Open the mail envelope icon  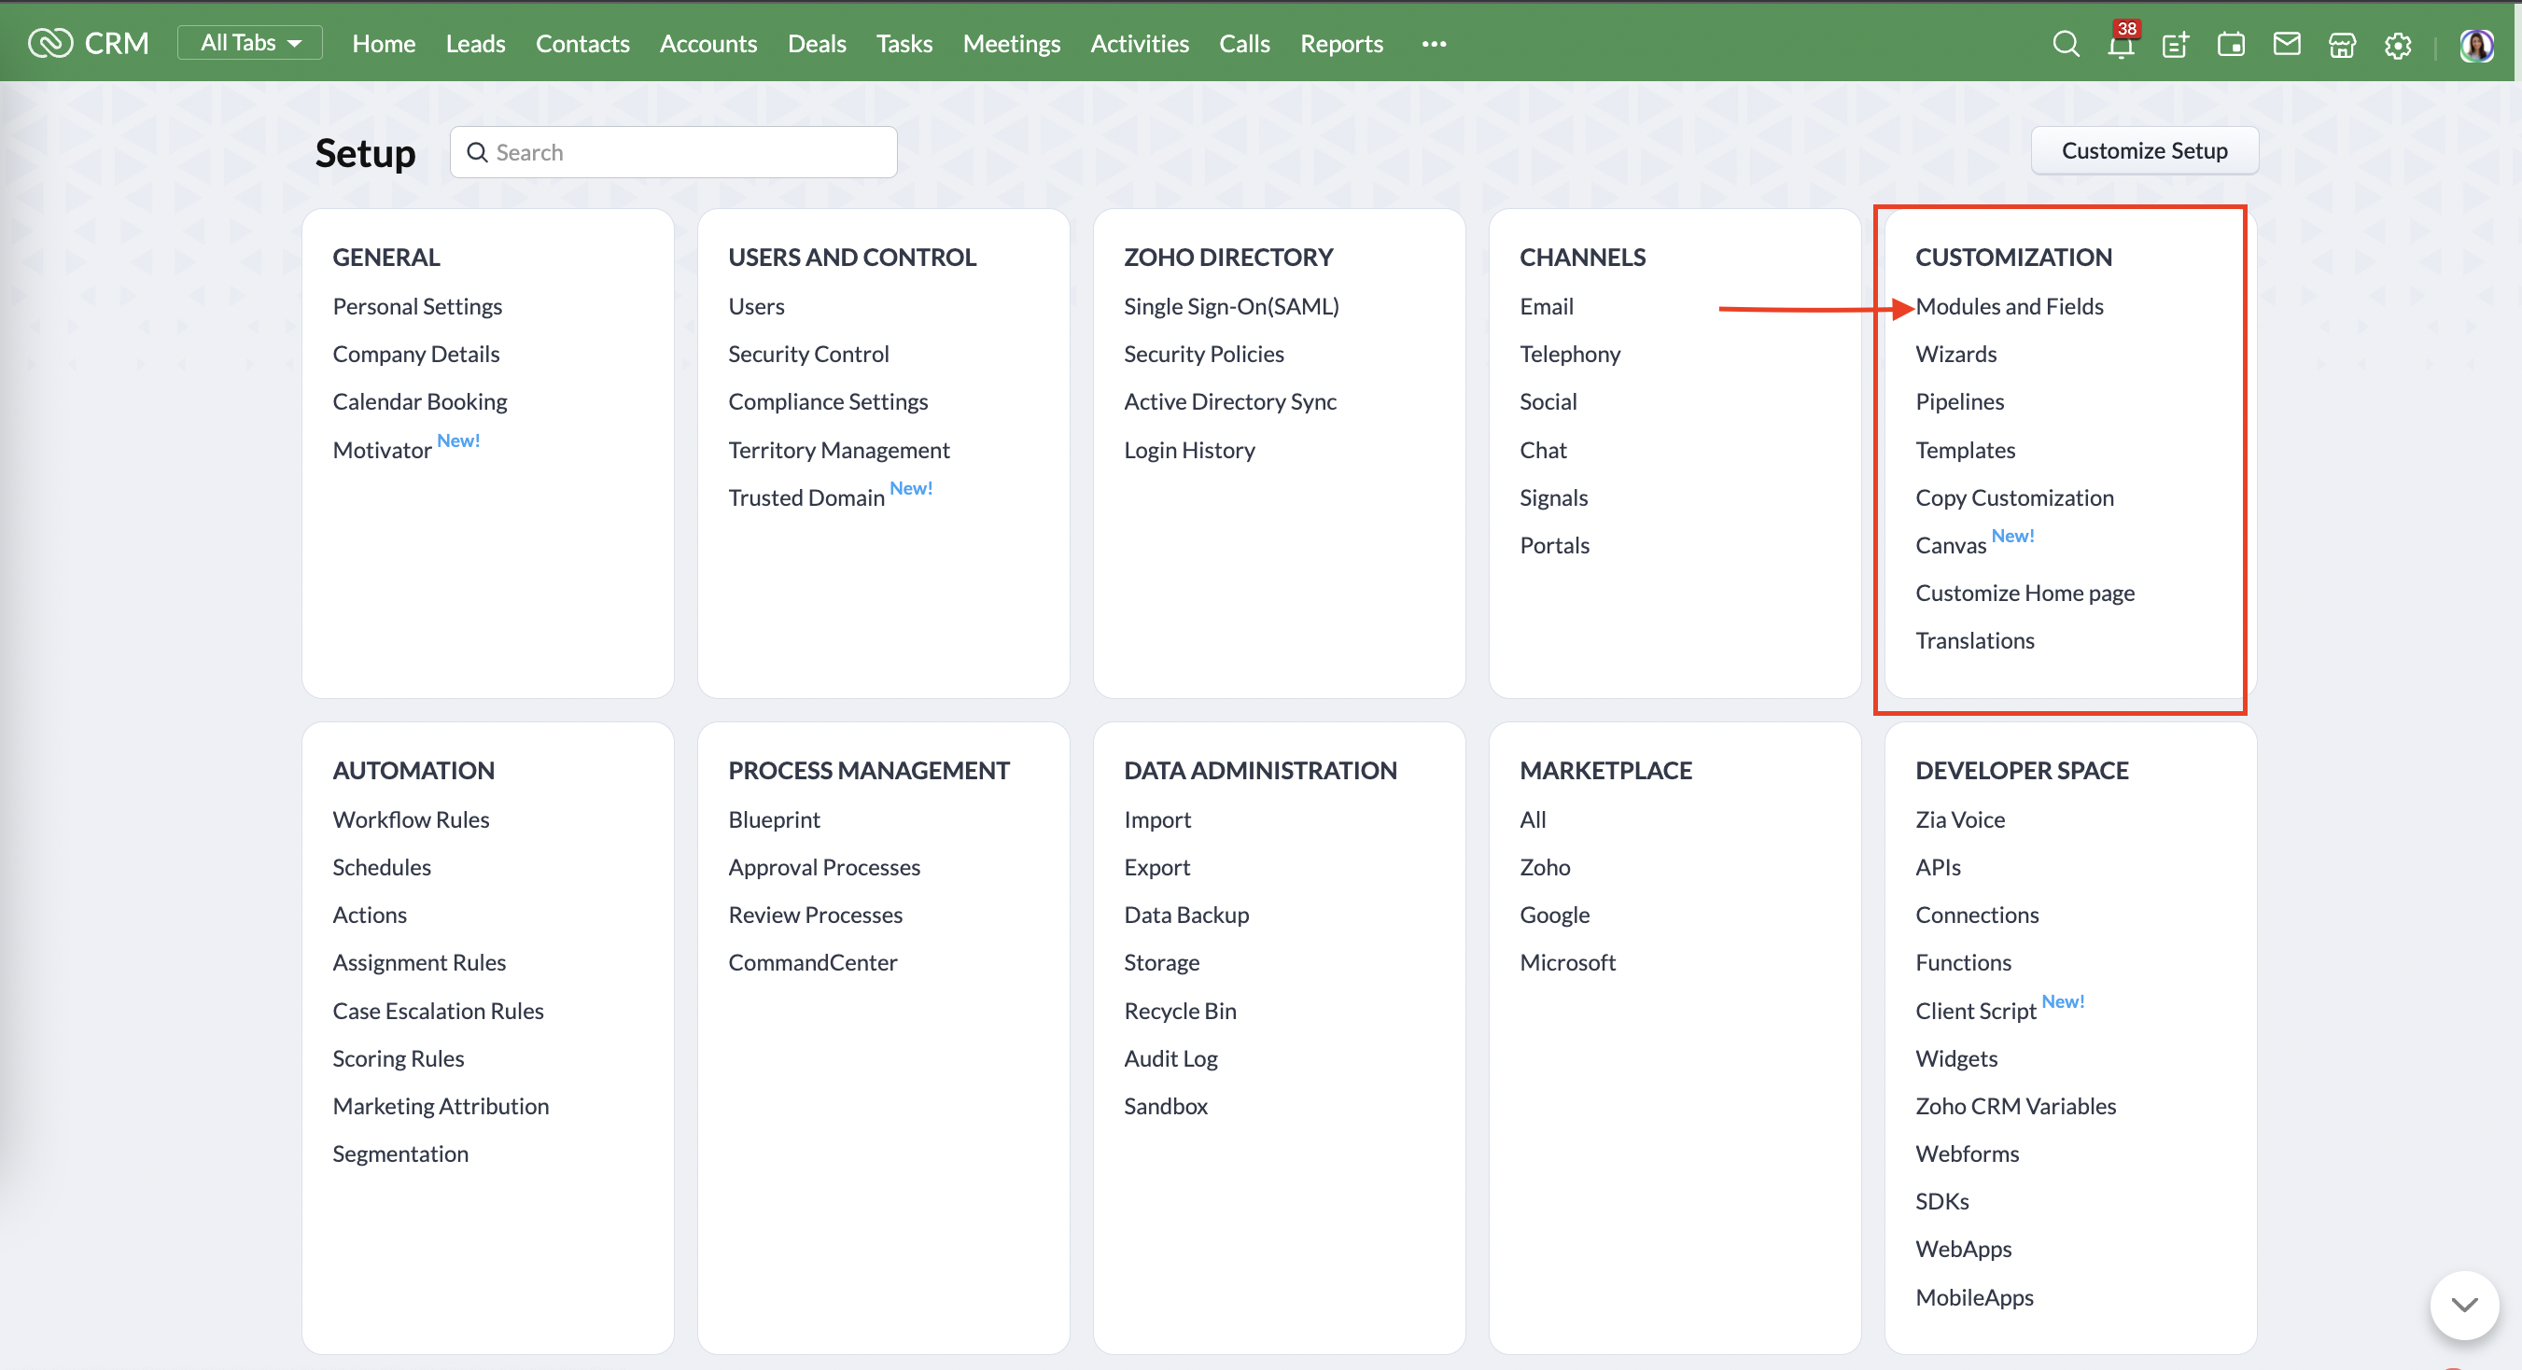tap(2287, 44)
